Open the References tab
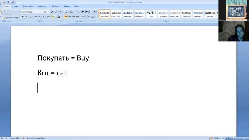Image resolution: width=249 pixels, height=140 pixels. pos(42,6)
